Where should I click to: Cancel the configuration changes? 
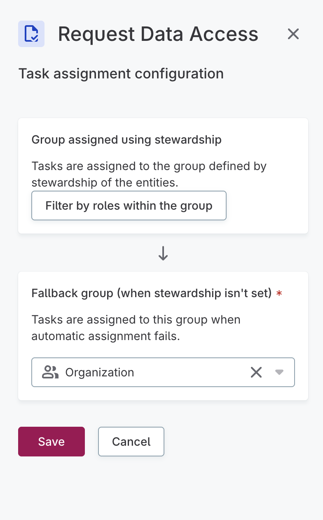click(131, 442)
